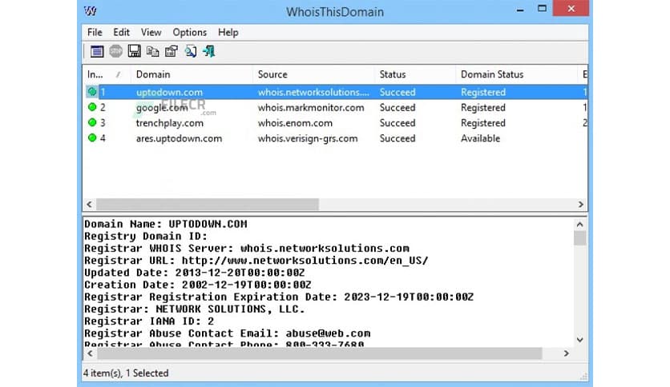Click the Registrar URL line in details

tap(256, 260)
